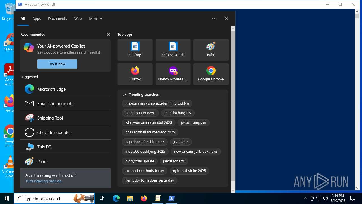Launch Snip & Sketch tile
362x204 pixels.
(x=173, y=50)
